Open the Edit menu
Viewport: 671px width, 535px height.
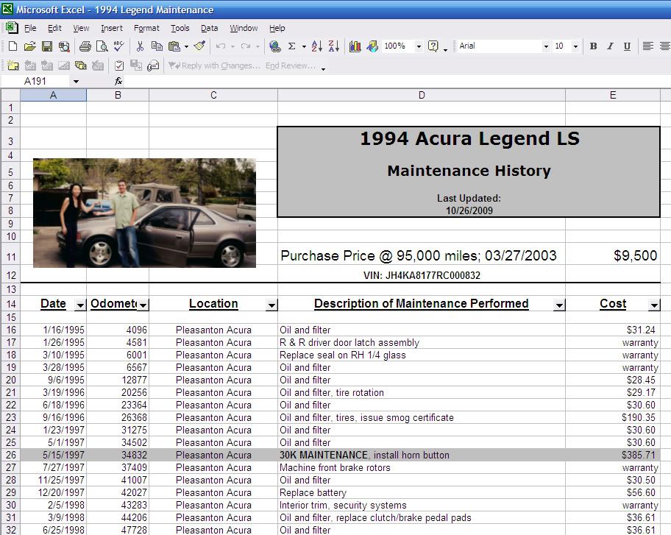pos(54,28)
